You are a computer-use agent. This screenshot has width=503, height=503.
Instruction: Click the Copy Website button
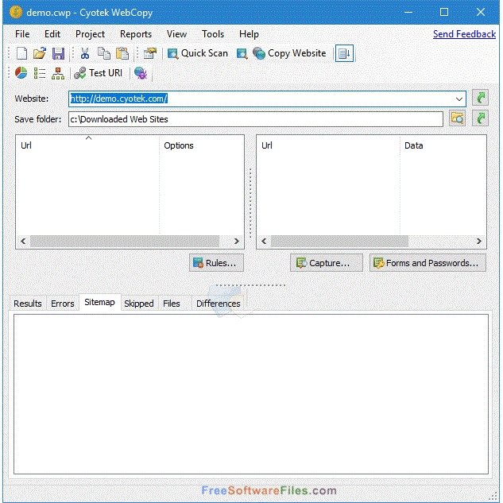point(289,53)
